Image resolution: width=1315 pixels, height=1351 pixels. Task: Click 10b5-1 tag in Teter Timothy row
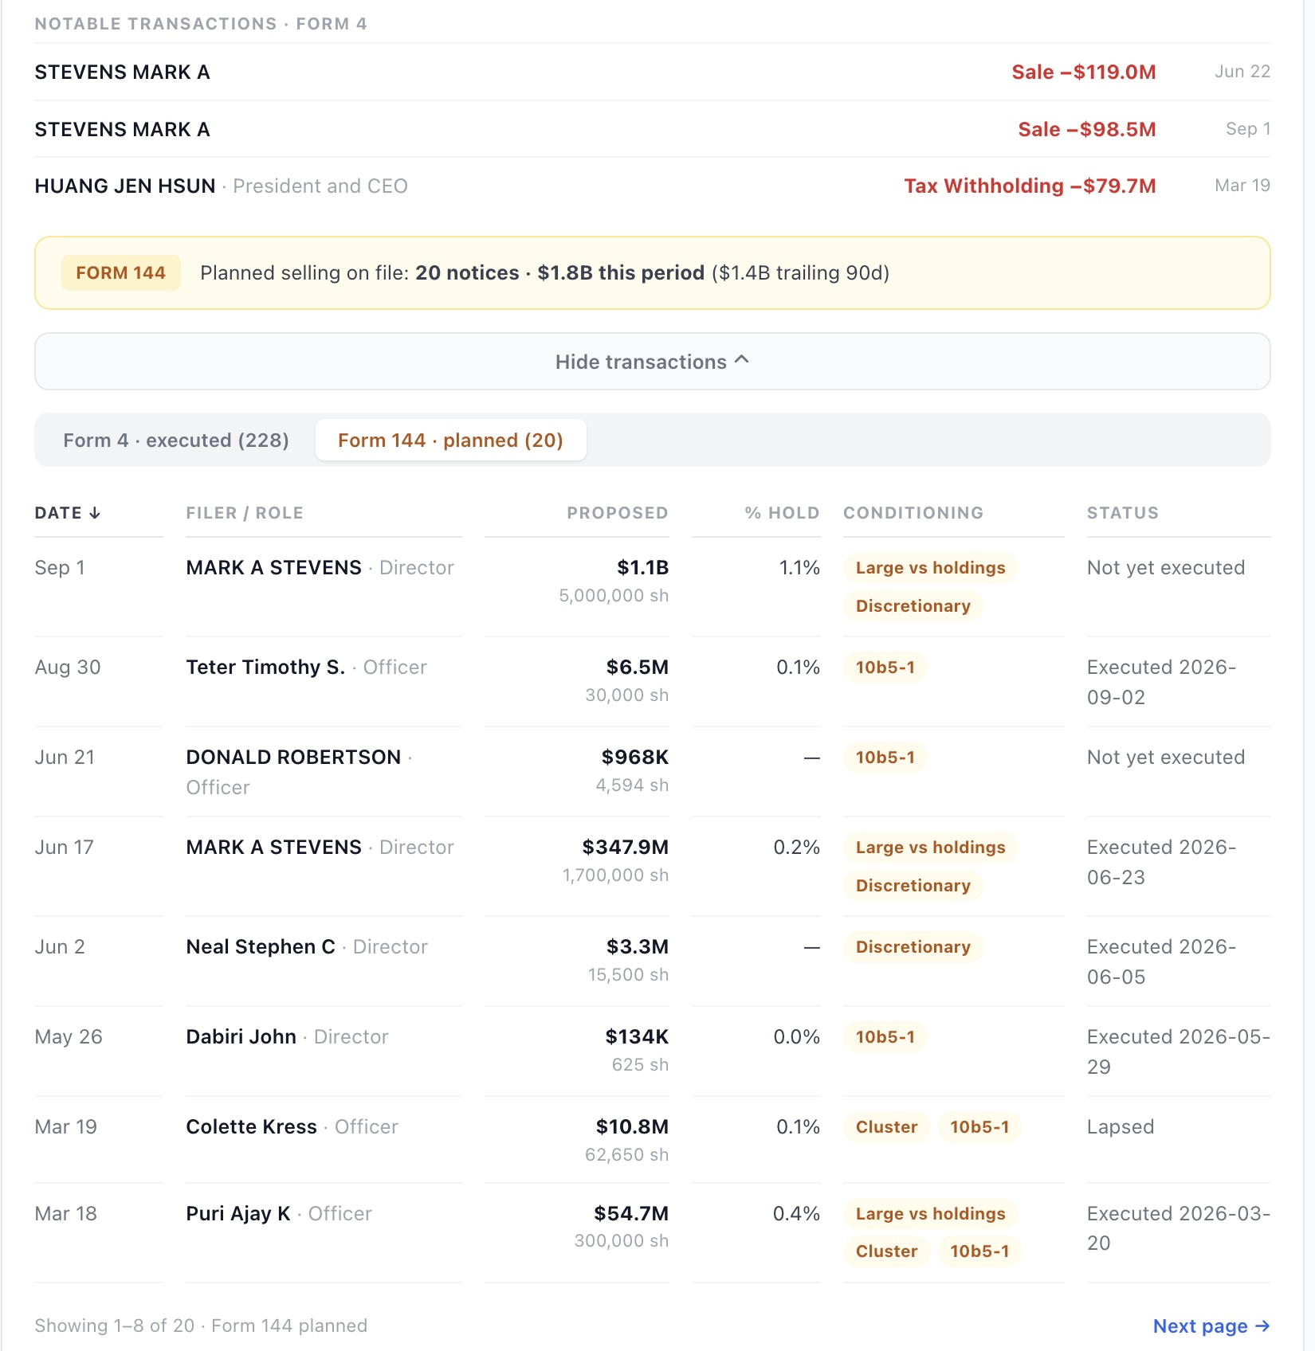(885, 668)
